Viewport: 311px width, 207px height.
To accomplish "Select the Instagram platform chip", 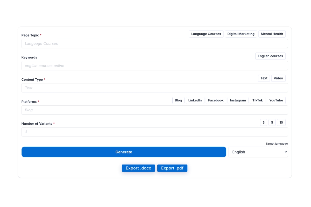I will pyautogui.click(x=238, y=100).
